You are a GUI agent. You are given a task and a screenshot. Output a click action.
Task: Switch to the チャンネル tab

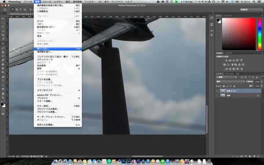click(229, 74)
